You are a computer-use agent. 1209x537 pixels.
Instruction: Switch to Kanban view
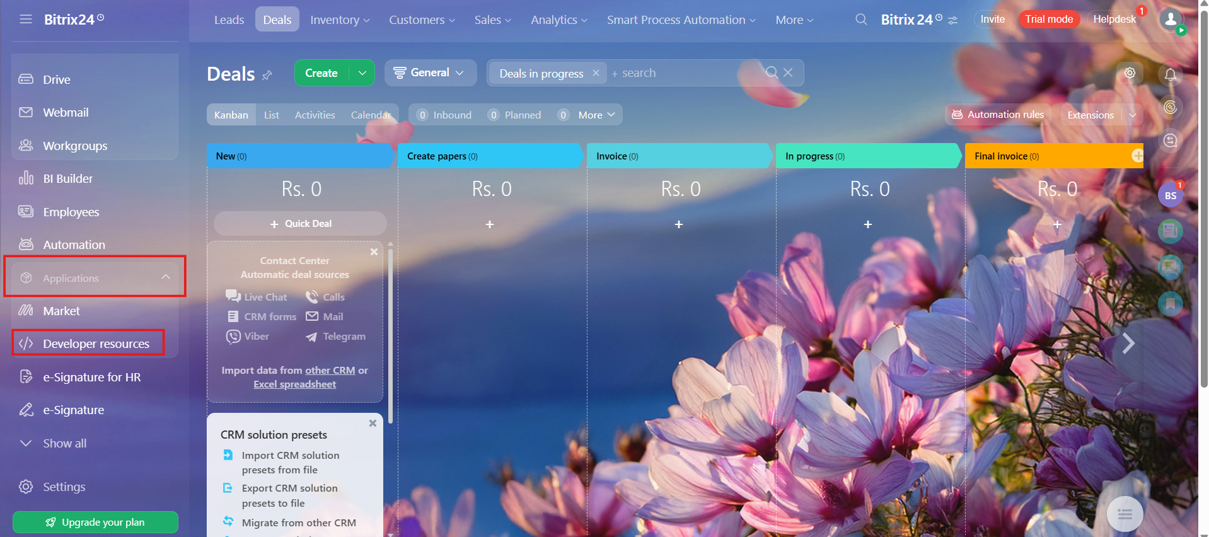[231, 115]
